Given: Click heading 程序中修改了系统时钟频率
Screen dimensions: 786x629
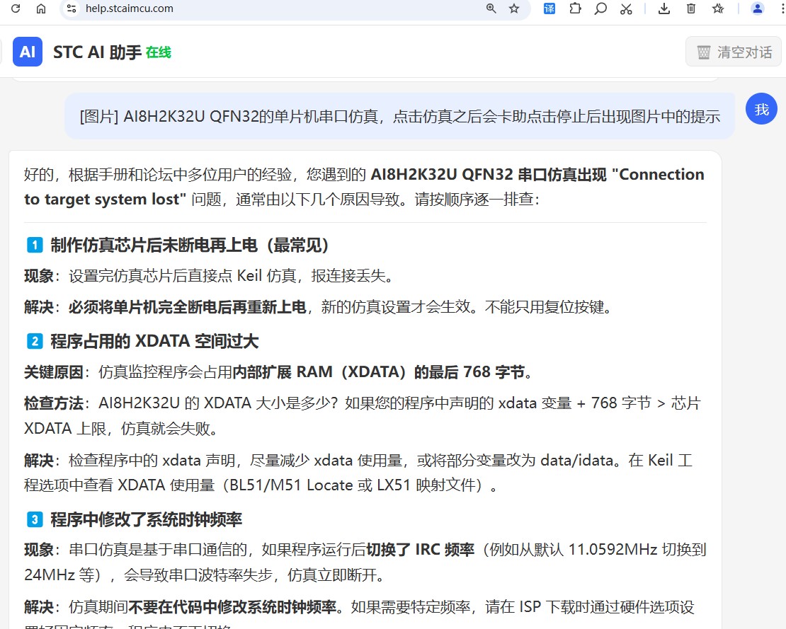Looking at the screenshot, I should click(147, 519).
